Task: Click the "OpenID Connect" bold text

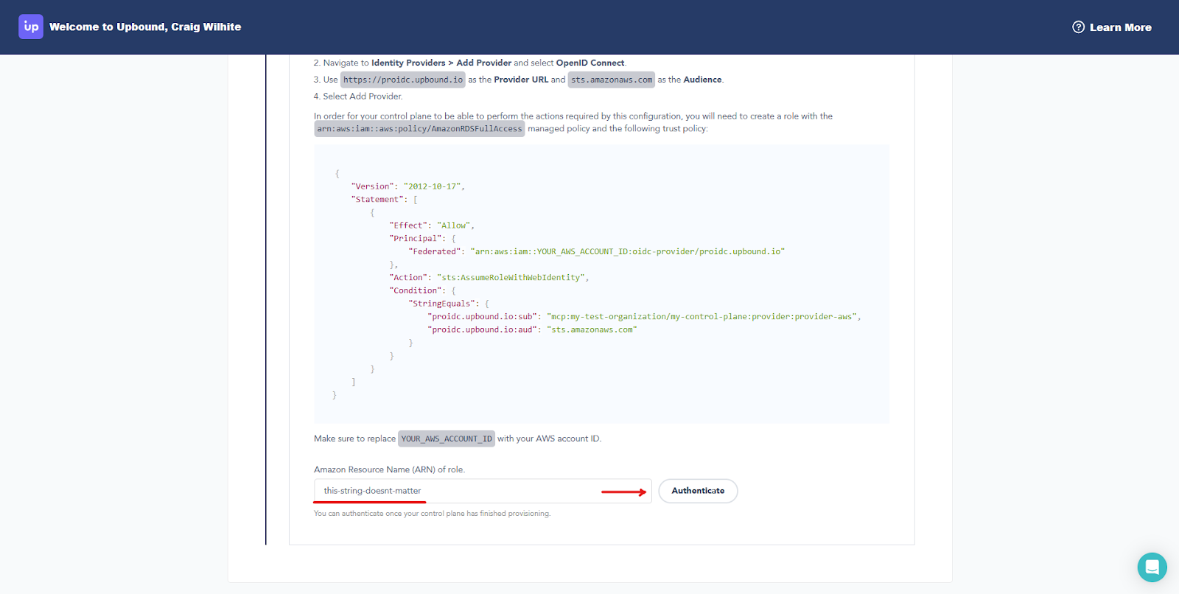Action: 590,63
